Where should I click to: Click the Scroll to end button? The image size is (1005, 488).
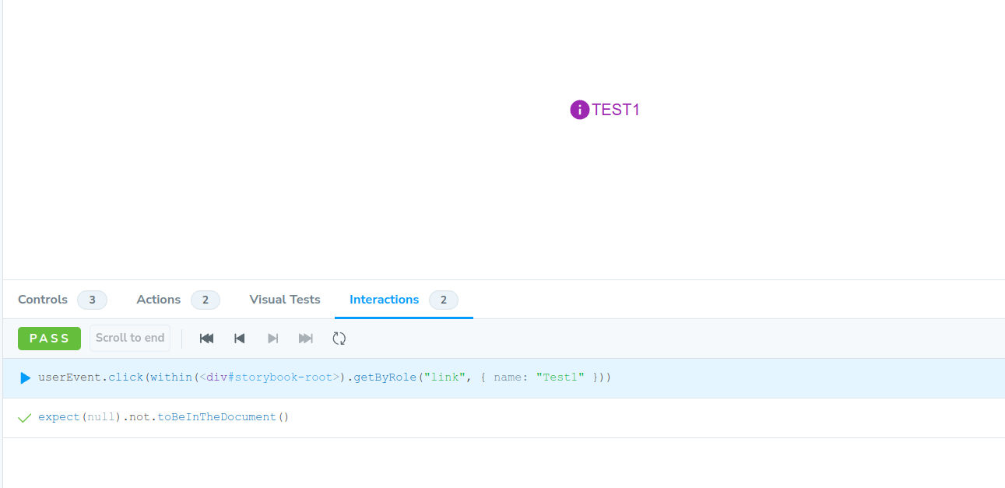[x=130, y=338]
